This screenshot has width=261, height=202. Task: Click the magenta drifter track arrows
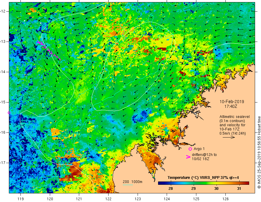point(49,50)
